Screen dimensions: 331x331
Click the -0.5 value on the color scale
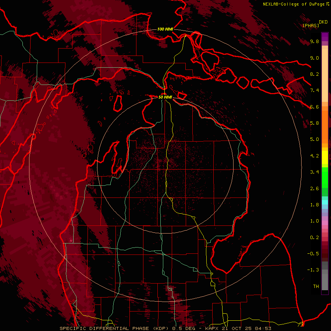coord(313,254)
